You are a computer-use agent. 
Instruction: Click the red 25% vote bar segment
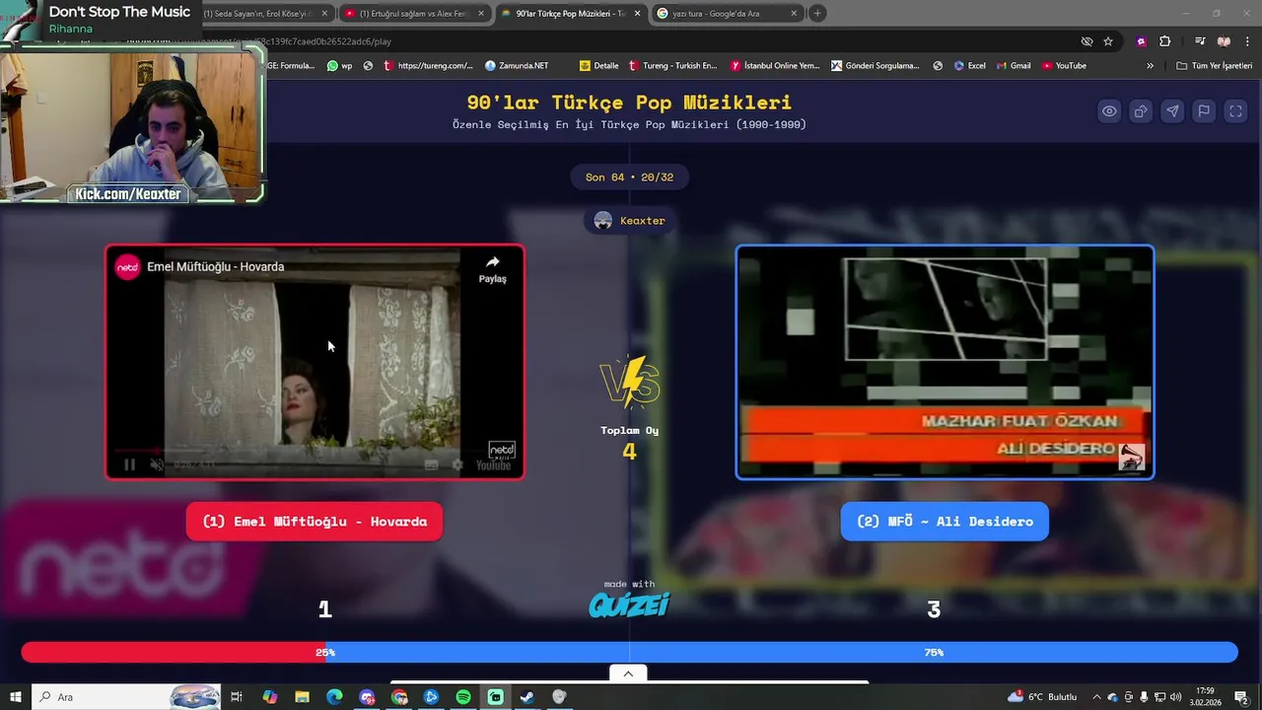(x=174, y=652)
